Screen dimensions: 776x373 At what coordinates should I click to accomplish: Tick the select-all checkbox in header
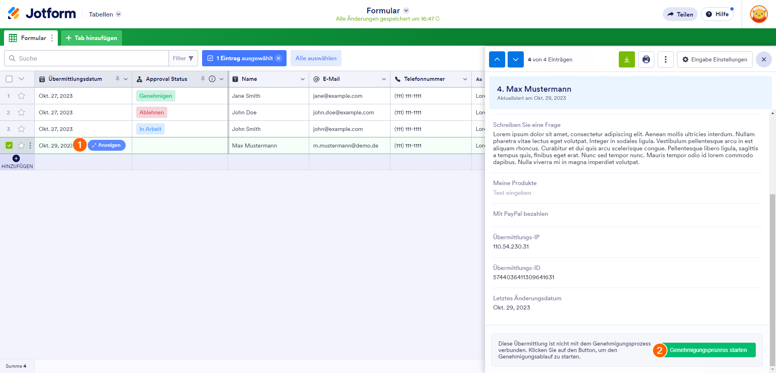[x=9, y=79]
